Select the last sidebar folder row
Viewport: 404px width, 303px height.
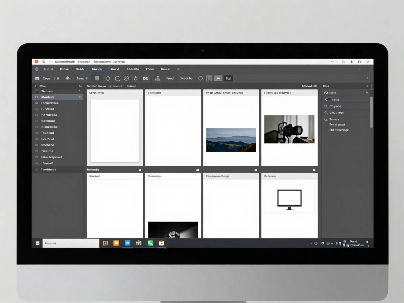coord(57,169)
